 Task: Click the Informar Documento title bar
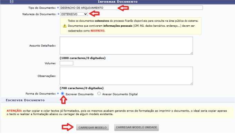[x=118, y=2]
